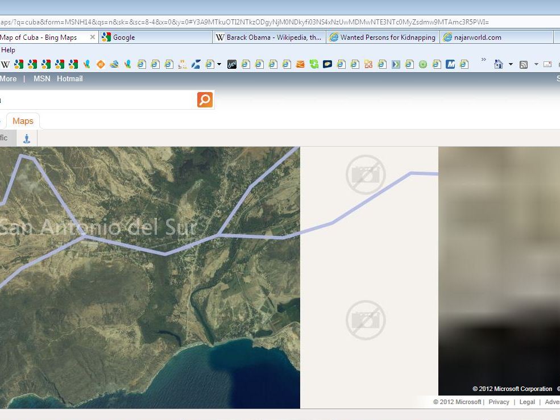Open the RSS feeds button
This screenshot has height=420, width=560.
tap(524, 65)
